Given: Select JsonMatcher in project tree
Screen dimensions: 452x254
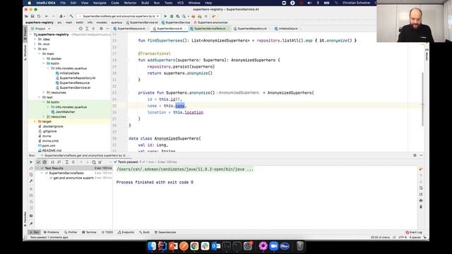Looking at the screenshot, I should click(65, 111).
